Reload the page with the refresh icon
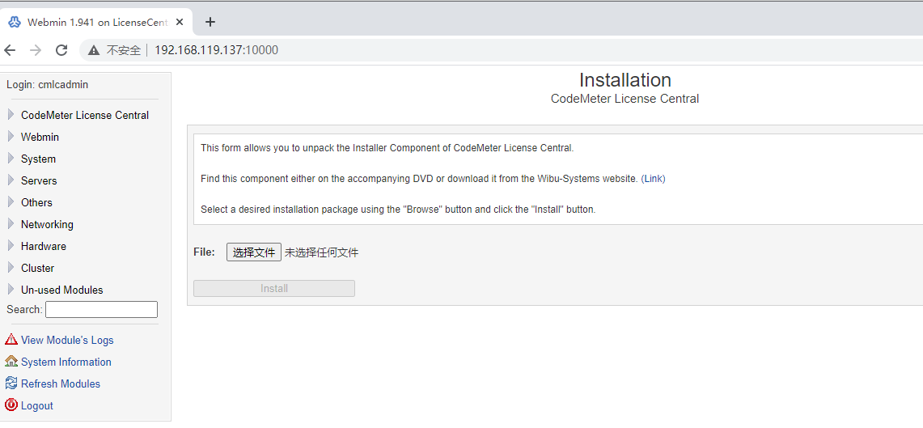923x428 pixels. [x=61, y=50]
